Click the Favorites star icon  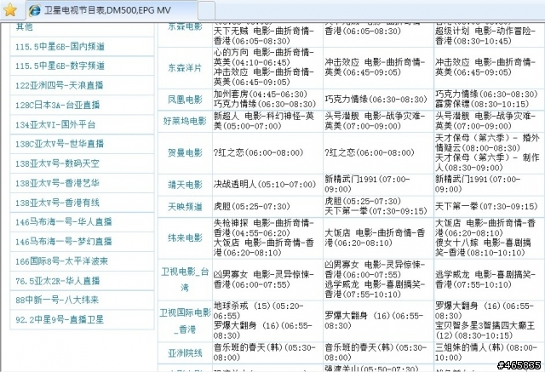10,9
